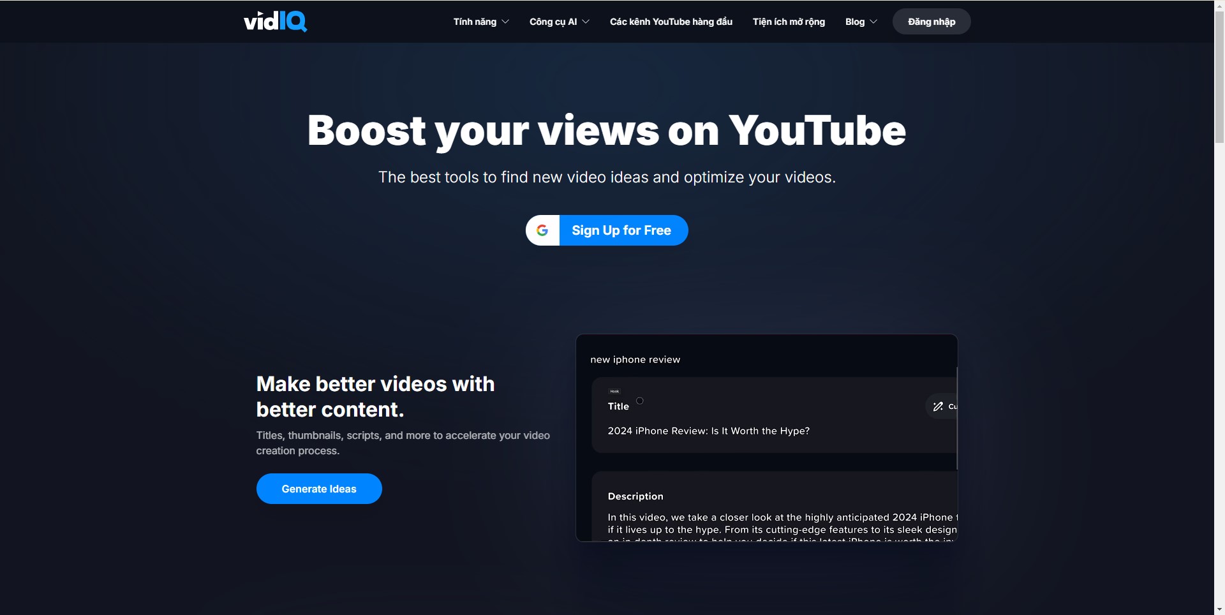Expand the Blog chevron
This screenshot has height=615, width=1225.
873,22
